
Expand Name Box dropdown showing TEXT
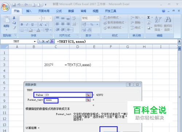[x=35, y=41]
